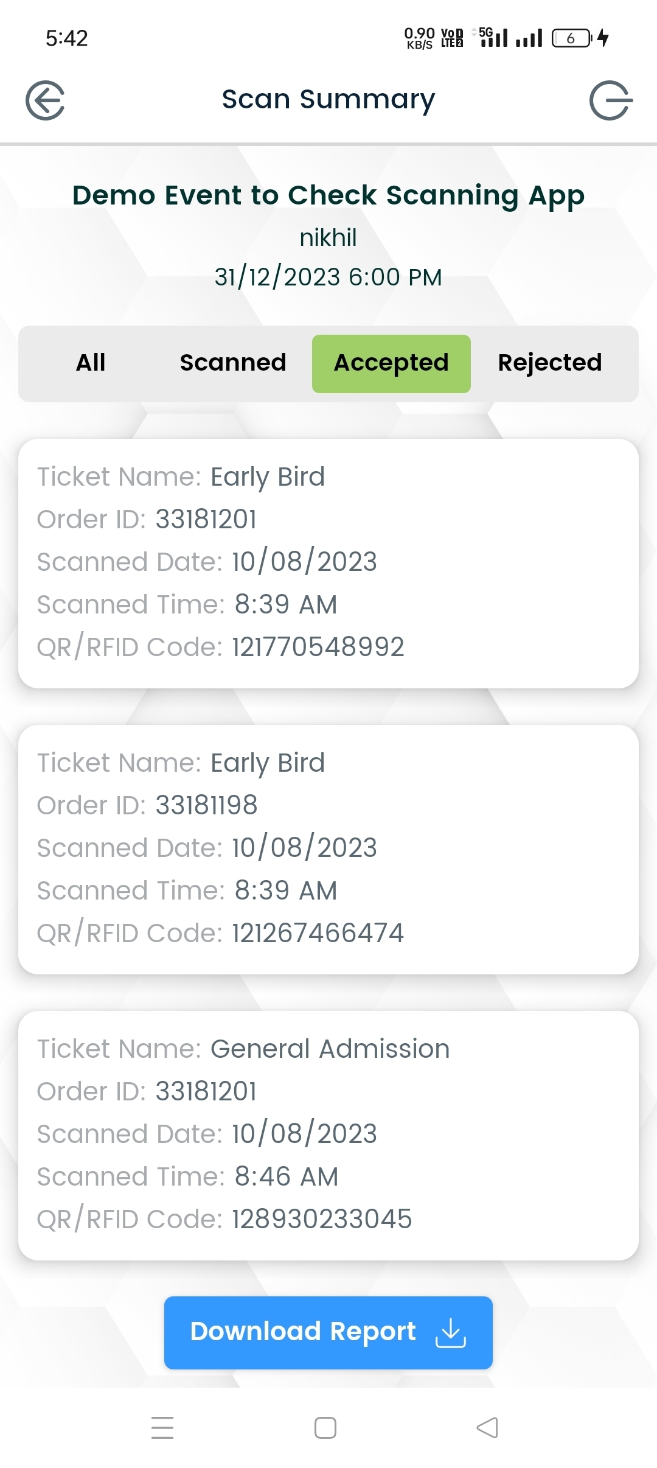Tap the 5G signal strength icon
This screenshot has width=657, height=1468.
click(493, 37)
